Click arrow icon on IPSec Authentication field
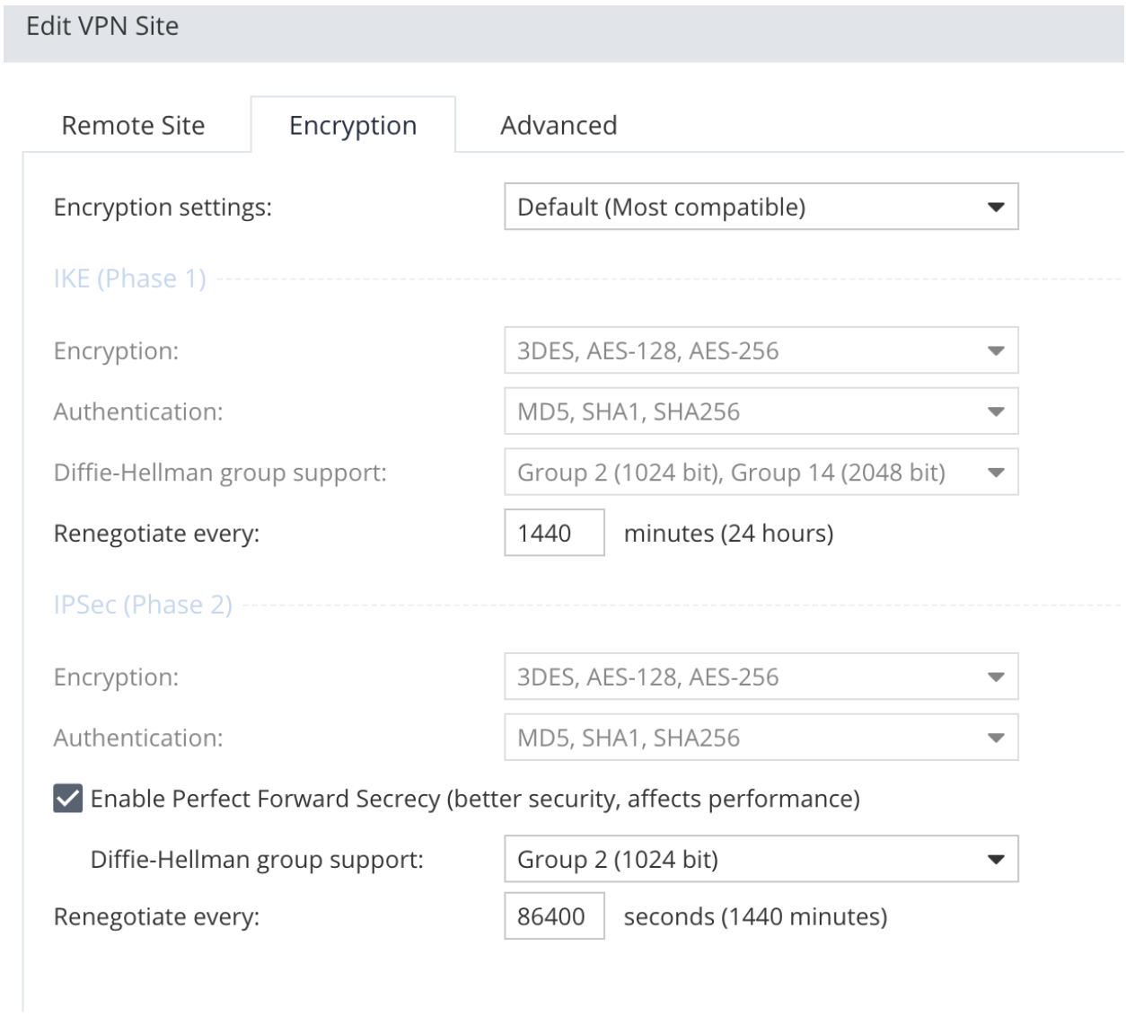The height and width of the screenshot is (1017, 1126). (995, 738)
